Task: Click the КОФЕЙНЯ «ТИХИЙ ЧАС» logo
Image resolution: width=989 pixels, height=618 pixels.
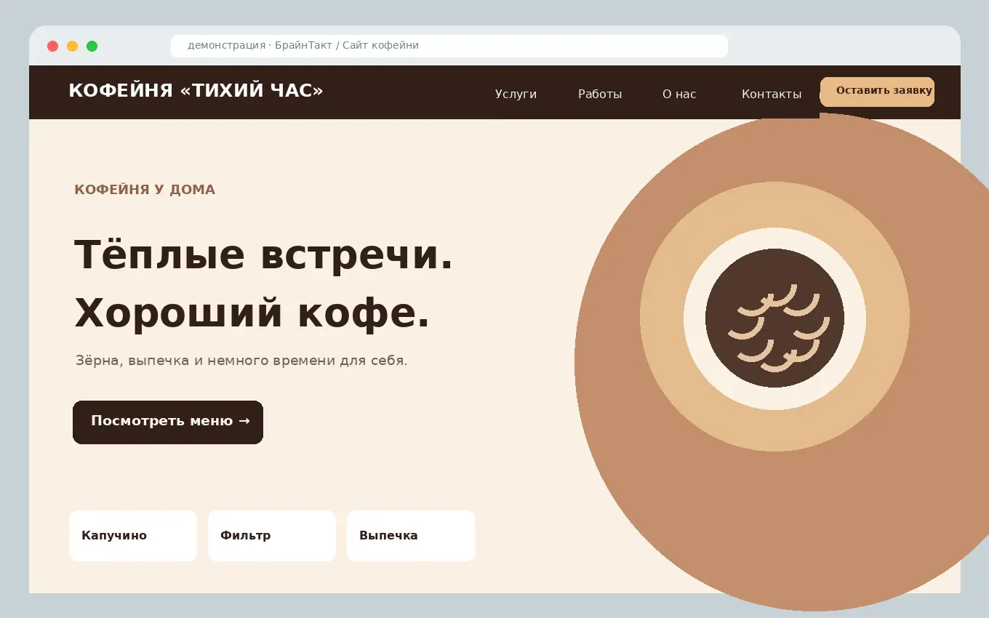Action: coord(196,91)
